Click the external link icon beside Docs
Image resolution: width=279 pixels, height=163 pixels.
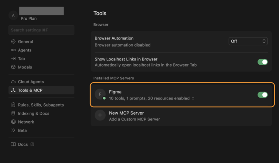(32, 144)
